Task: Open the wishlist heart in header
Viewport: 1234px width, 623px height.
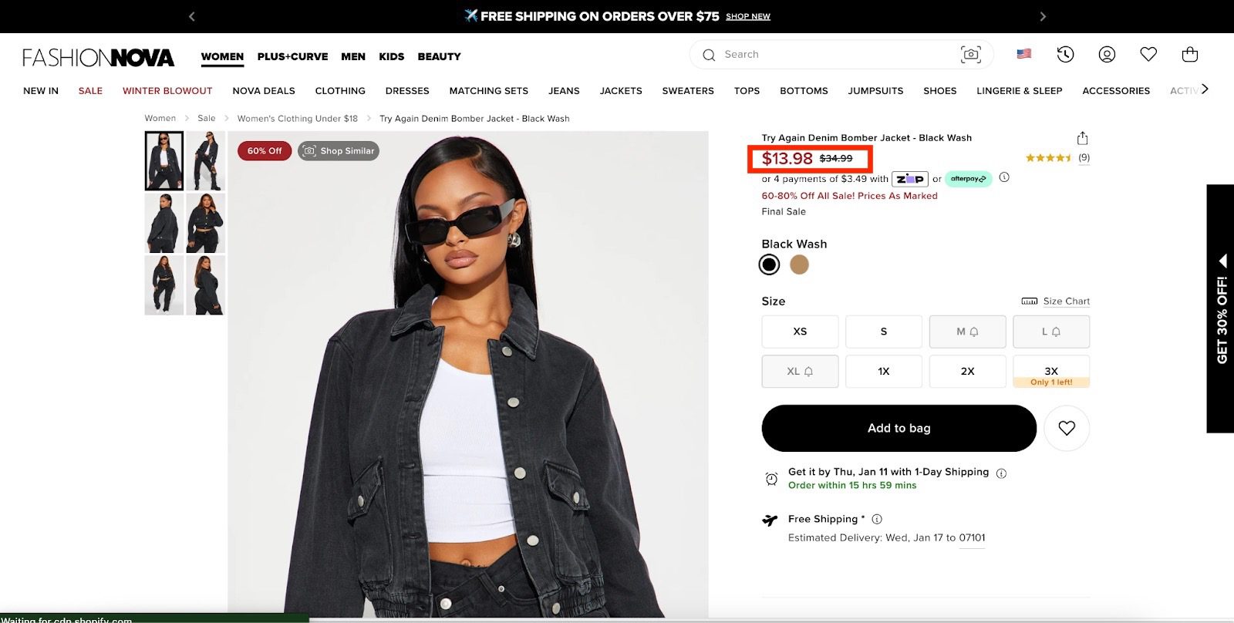Action: tap(1148, 54)
